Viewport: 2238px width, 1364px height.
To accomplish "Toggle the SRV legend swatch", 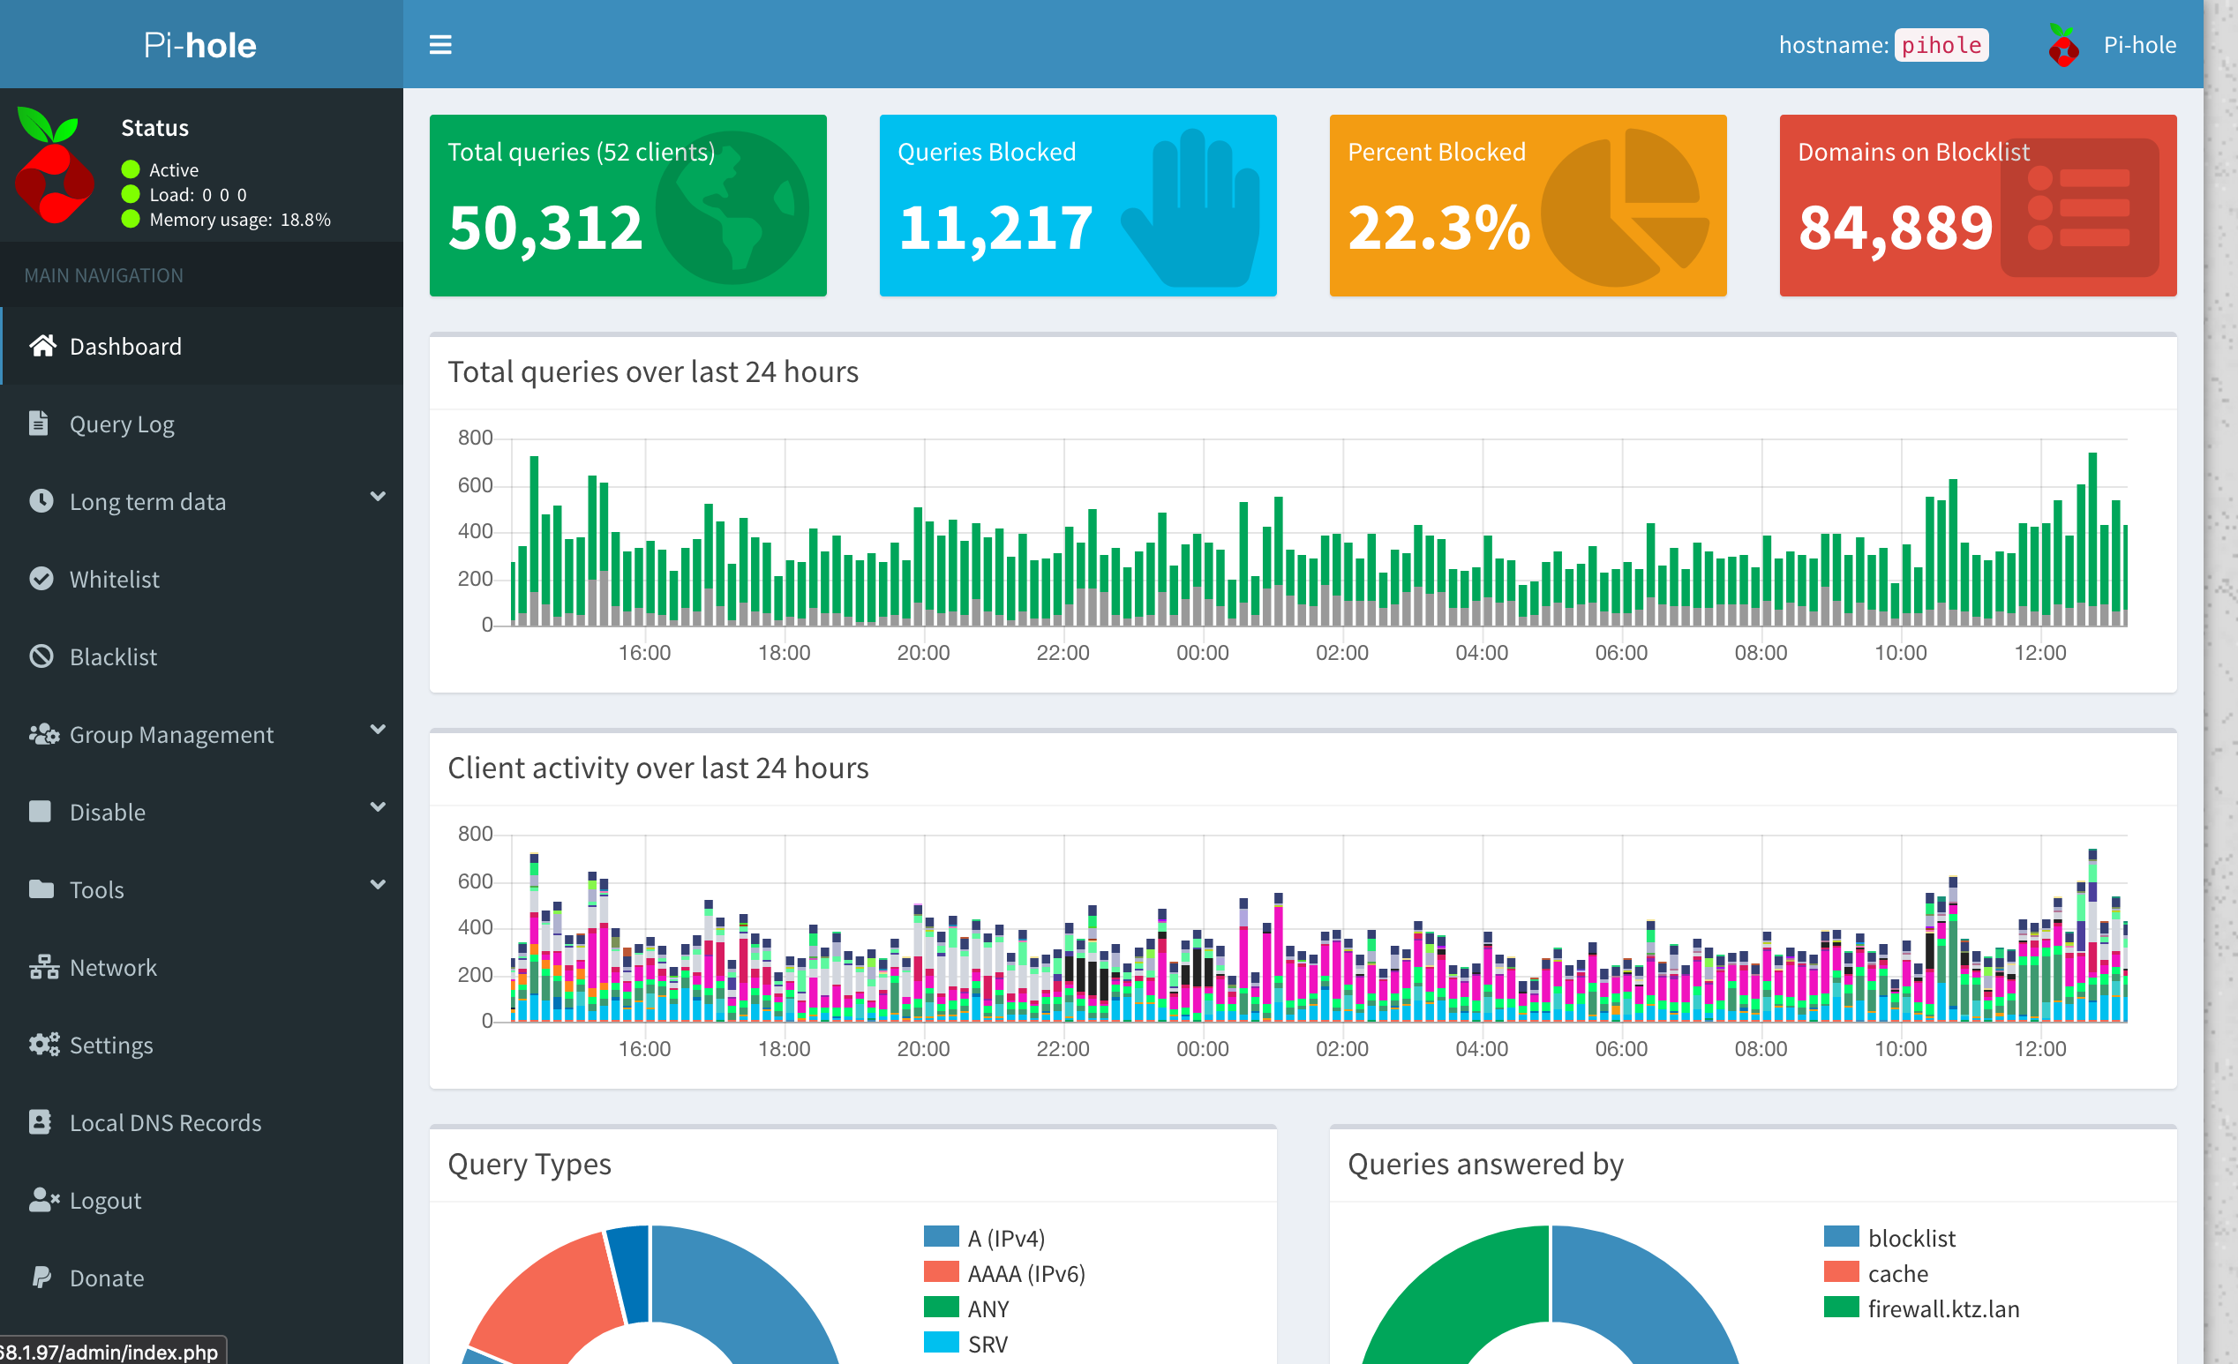I will click(941, 1342).
